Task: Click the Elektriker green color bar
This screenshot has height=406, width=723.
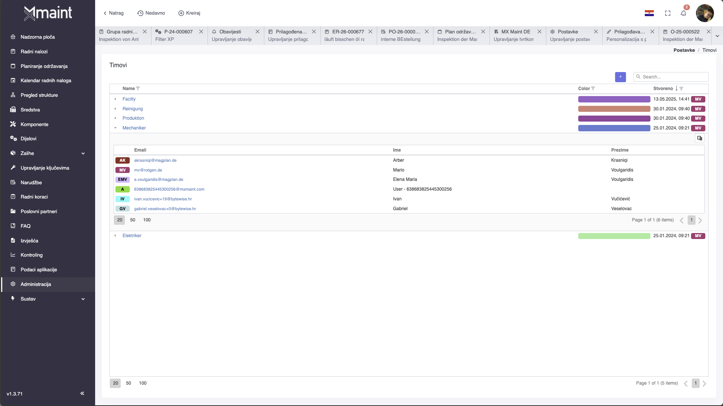Action: point(614,236)
